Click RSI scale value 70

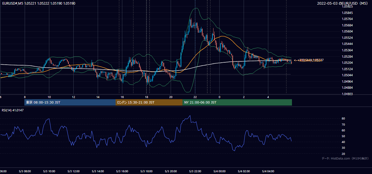pyautogui.click(x=343, y=124)
